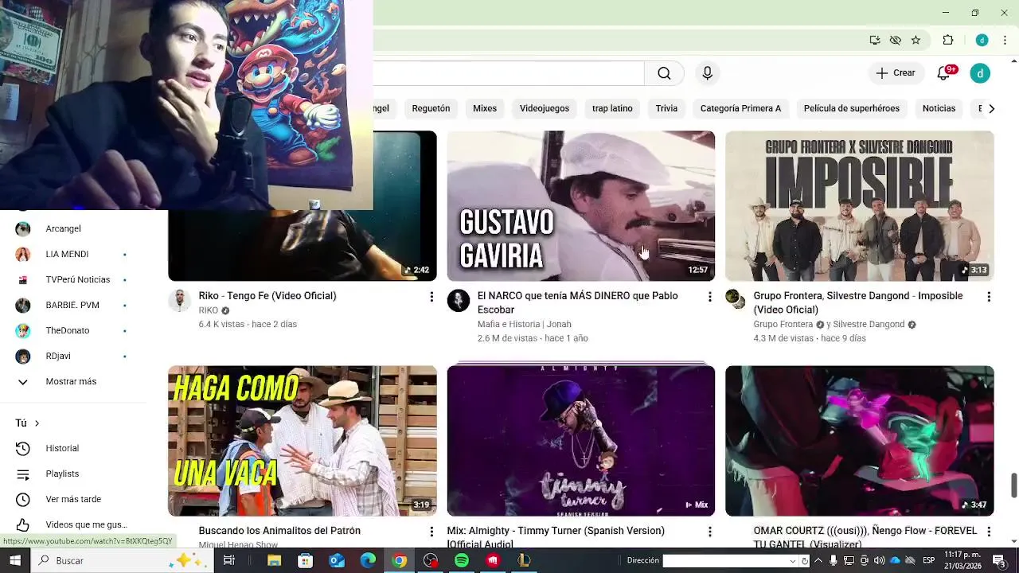Play the GUSTAVO GAVIRIA thumbnail video
Viewport: 1019px width, 573px height.
click(x=581, y=205)
